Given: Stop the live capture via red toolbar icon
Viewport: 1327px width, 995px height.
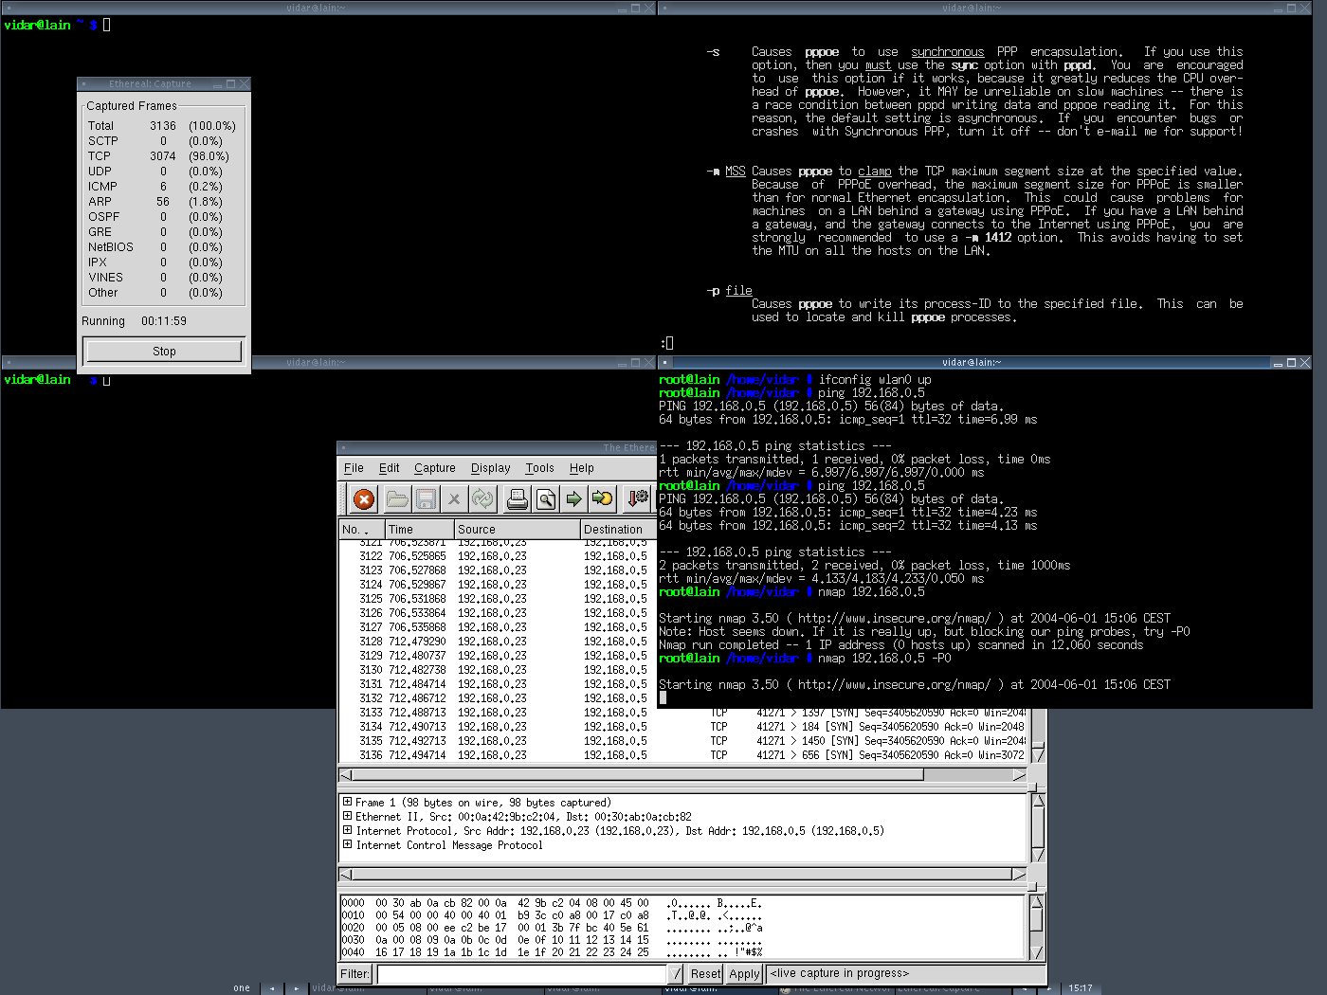Looking at the screenshot, I should click(x=363, y=498).
